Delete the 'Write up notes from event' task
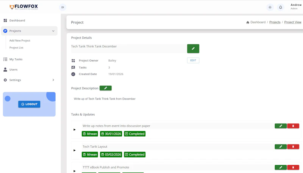 (293, 126)
